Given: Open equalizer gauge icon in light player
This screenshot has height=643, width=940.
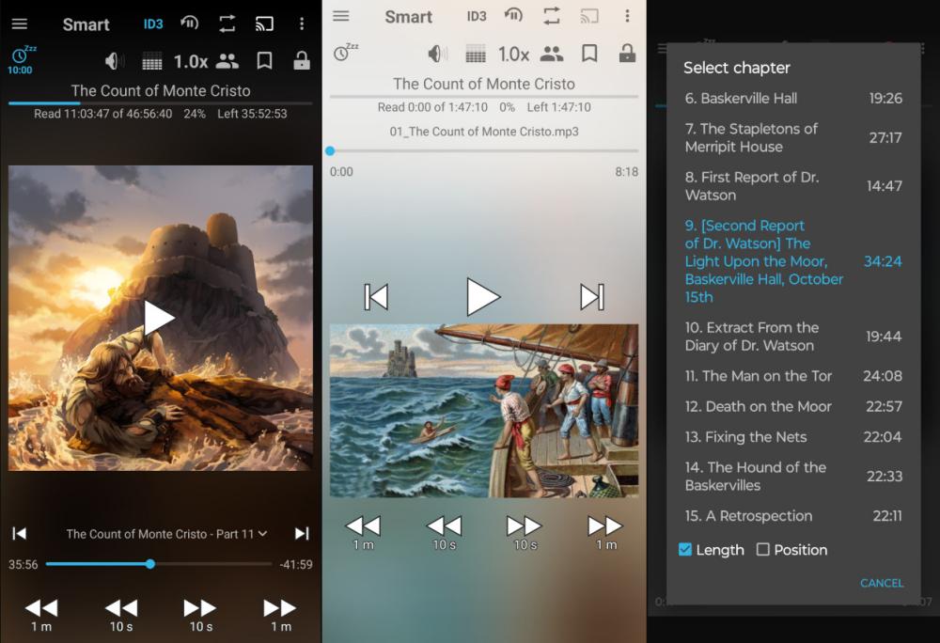Looking at the screenshot, I should (x=513, y=16).
